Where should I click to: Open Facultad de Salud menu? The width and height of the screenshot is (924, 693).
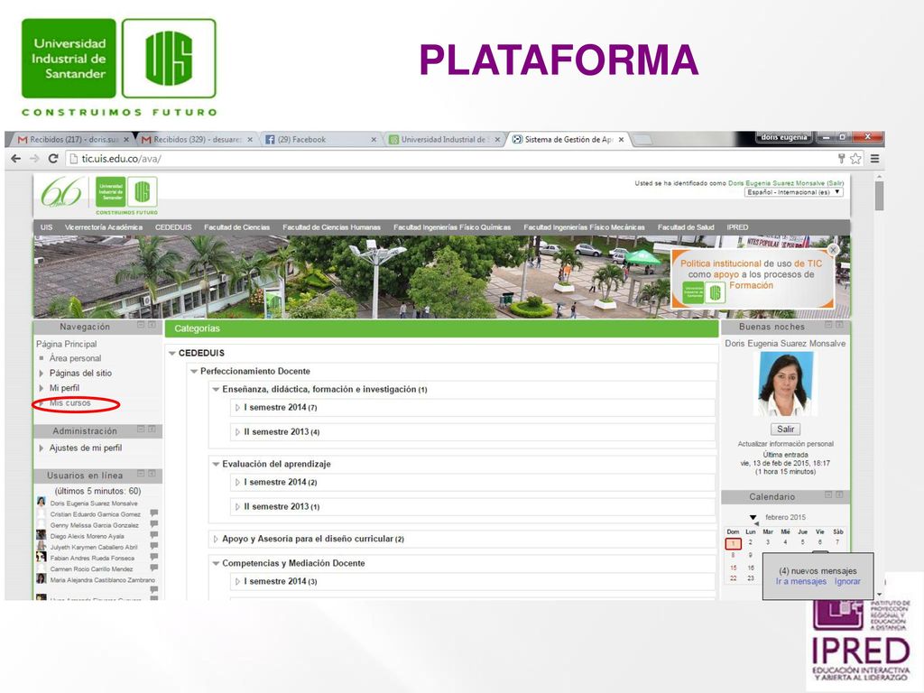click(686, 226)
